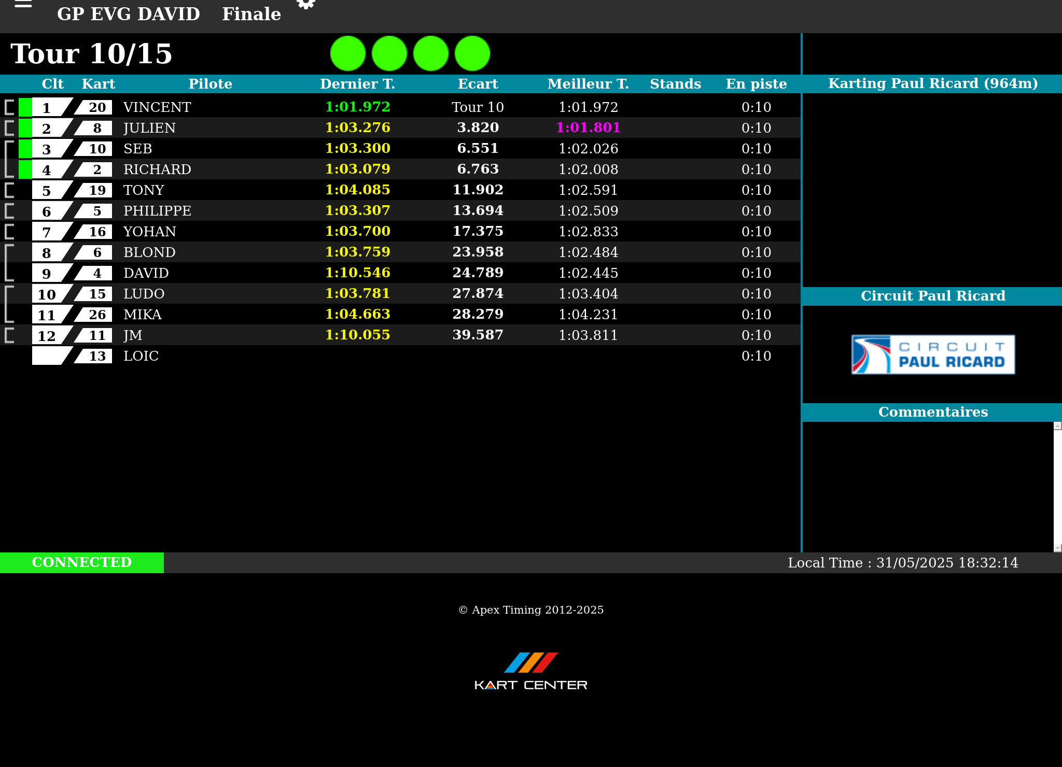1062x767 pixels.
Task: Click the position 12 badge for JM
Action: pos(48,335)
